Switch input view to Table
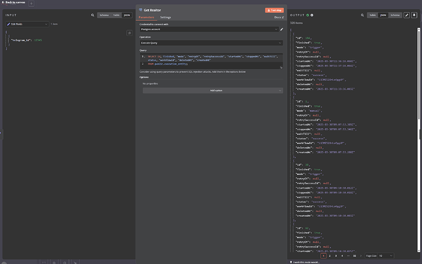 pos(116,15)
